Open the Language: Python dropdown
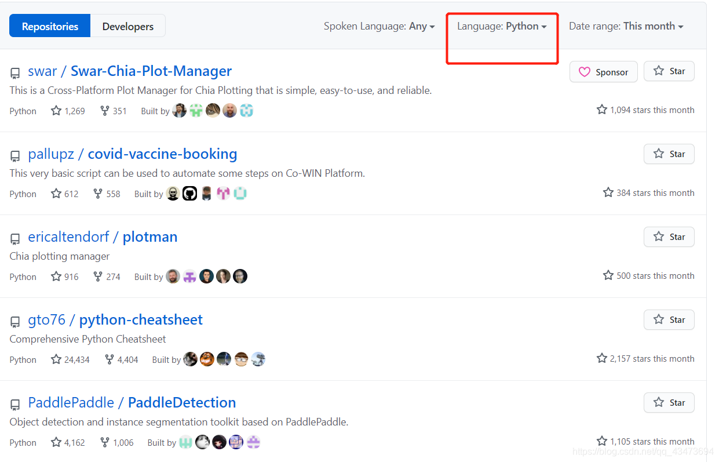The image size is (719, 462). pos(502,26)
